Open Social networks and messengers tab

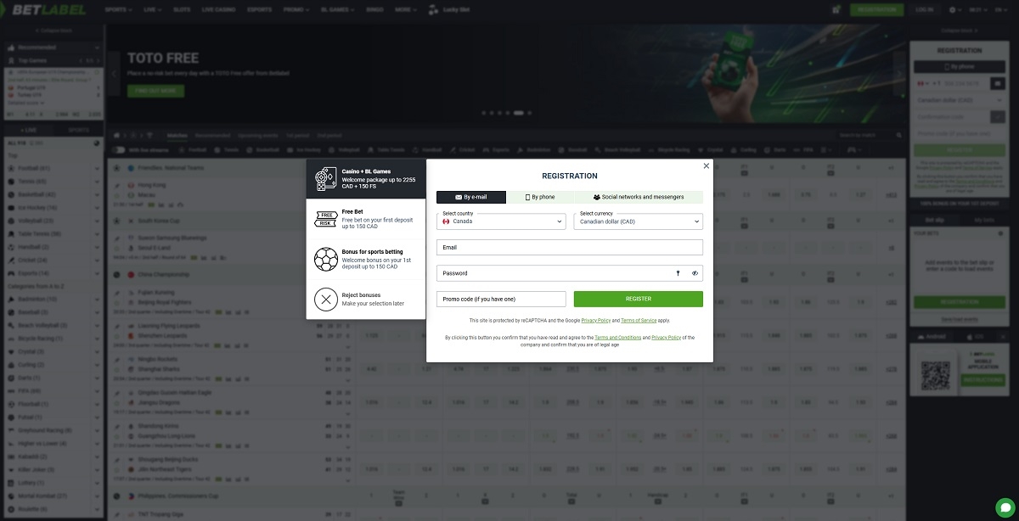[x=639, y=197]
